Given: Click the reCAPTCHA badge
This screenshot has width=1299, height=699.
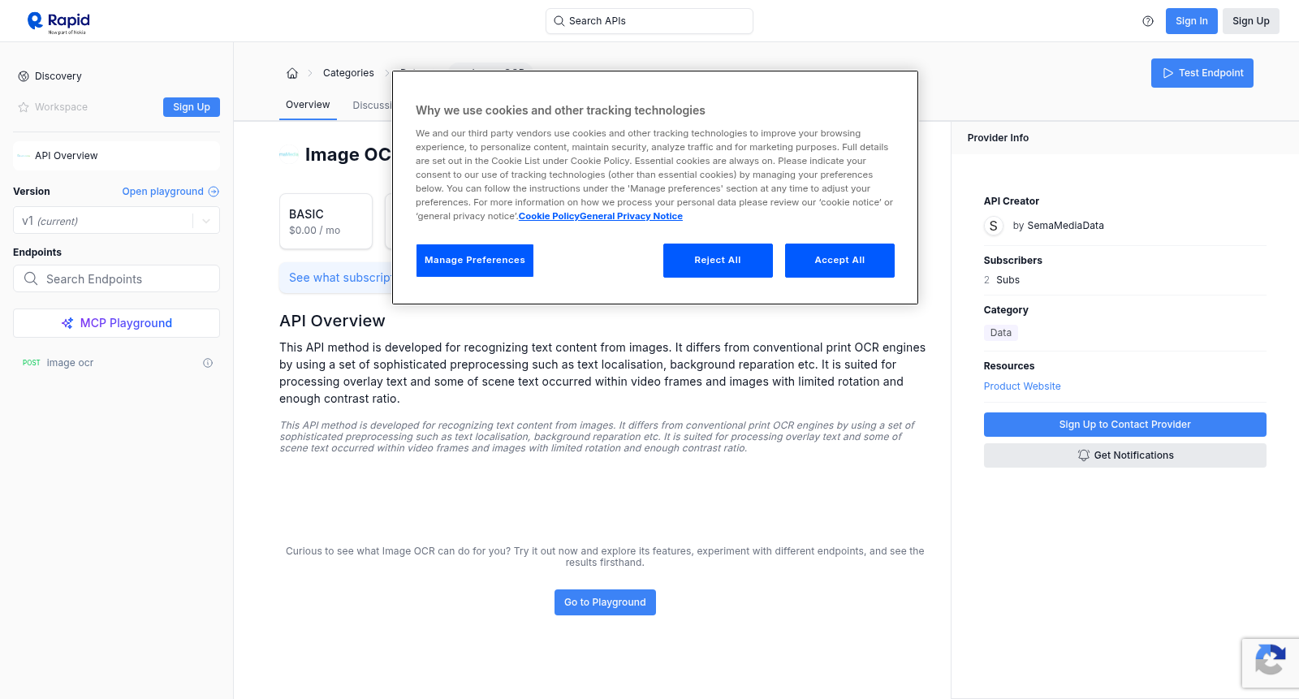Looking at the screenshot, I should 1271,663.
